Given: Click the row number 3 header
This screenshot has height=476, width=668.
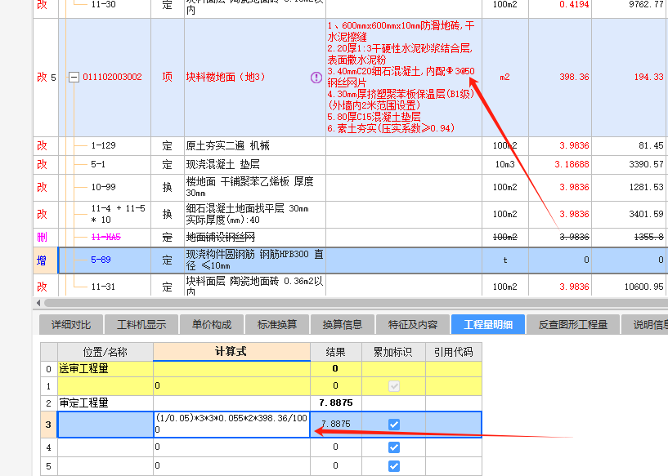Looking at the screenshot, I should (x=48, y=424).
